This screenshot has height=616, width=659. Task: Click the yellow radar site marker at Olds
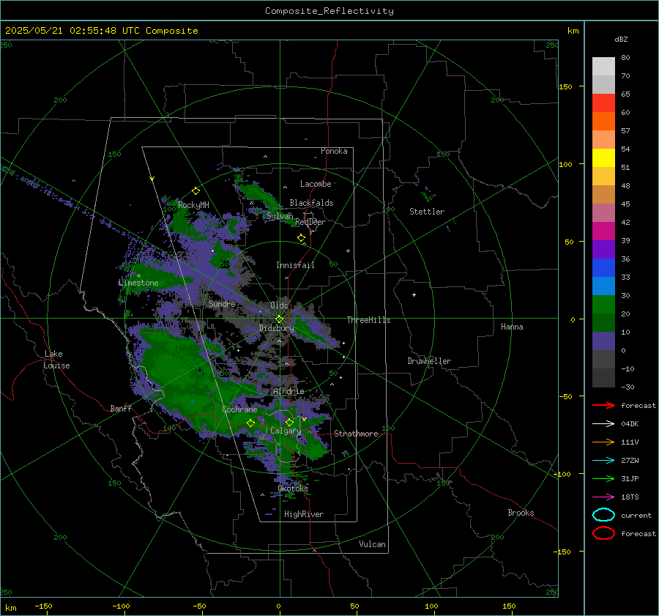pos(279,319)
